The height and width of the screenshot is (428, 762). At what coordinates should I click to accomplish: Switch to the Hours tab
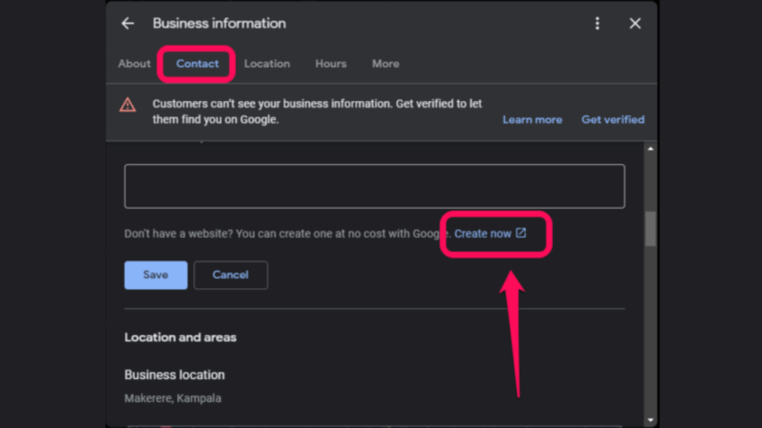(x=331, y=64)
